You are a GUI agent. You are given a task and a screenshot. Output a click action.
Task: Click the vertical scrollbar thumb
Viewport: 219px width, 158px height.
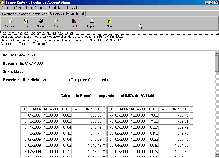click(x=217, y=64)
